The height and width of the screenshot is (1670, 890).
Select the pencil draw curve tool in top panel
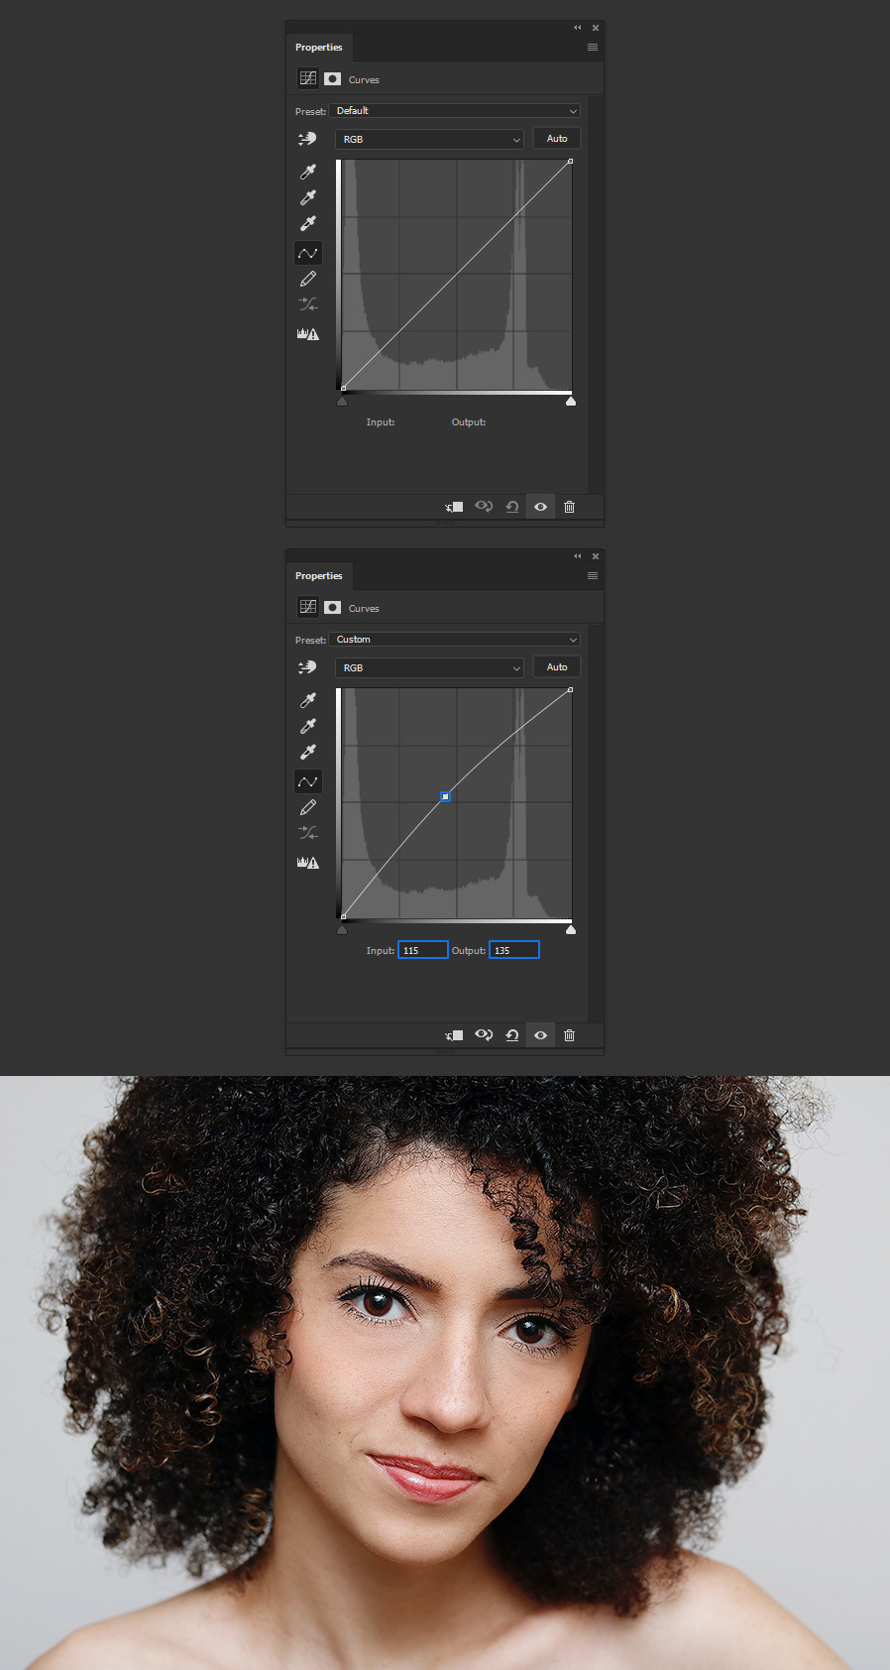pyautogui.click(x=308, y=280)
